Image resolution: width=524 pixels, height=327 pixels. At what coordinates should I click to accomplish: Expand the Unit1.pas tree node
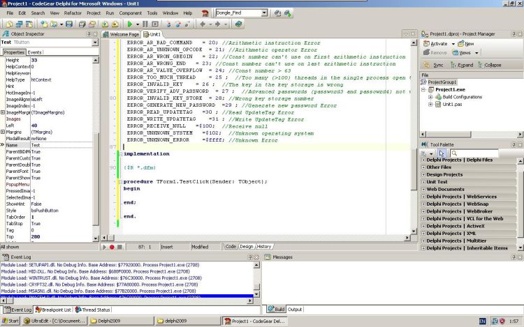(x=430, y=105)
